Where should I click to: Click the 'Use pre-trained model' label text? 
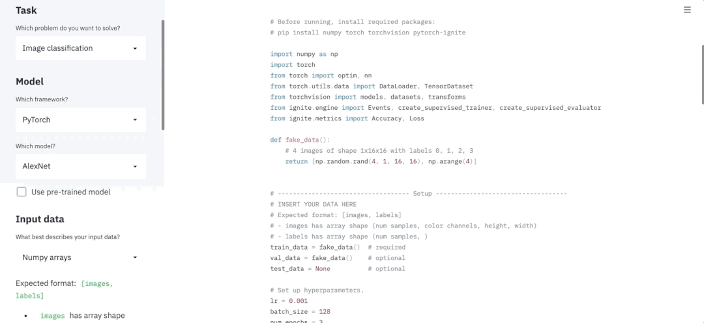tap(71, 192)
